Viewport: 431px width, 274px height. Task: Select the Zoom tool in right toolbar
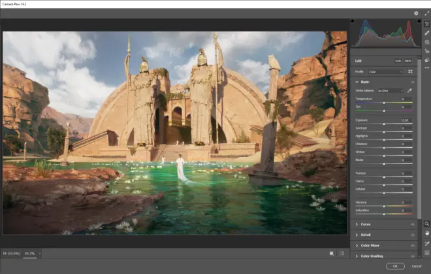[426, 224]
